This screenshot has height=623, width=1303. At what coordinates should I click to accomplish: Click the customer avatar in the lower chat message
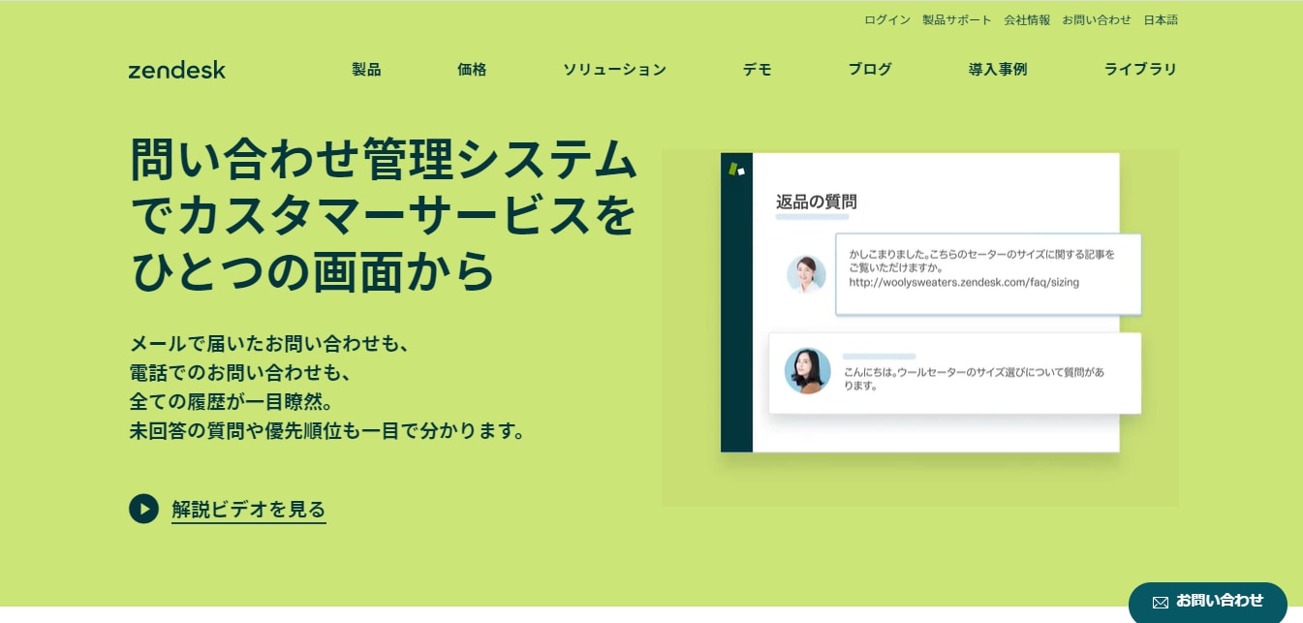tap(807, 371)
